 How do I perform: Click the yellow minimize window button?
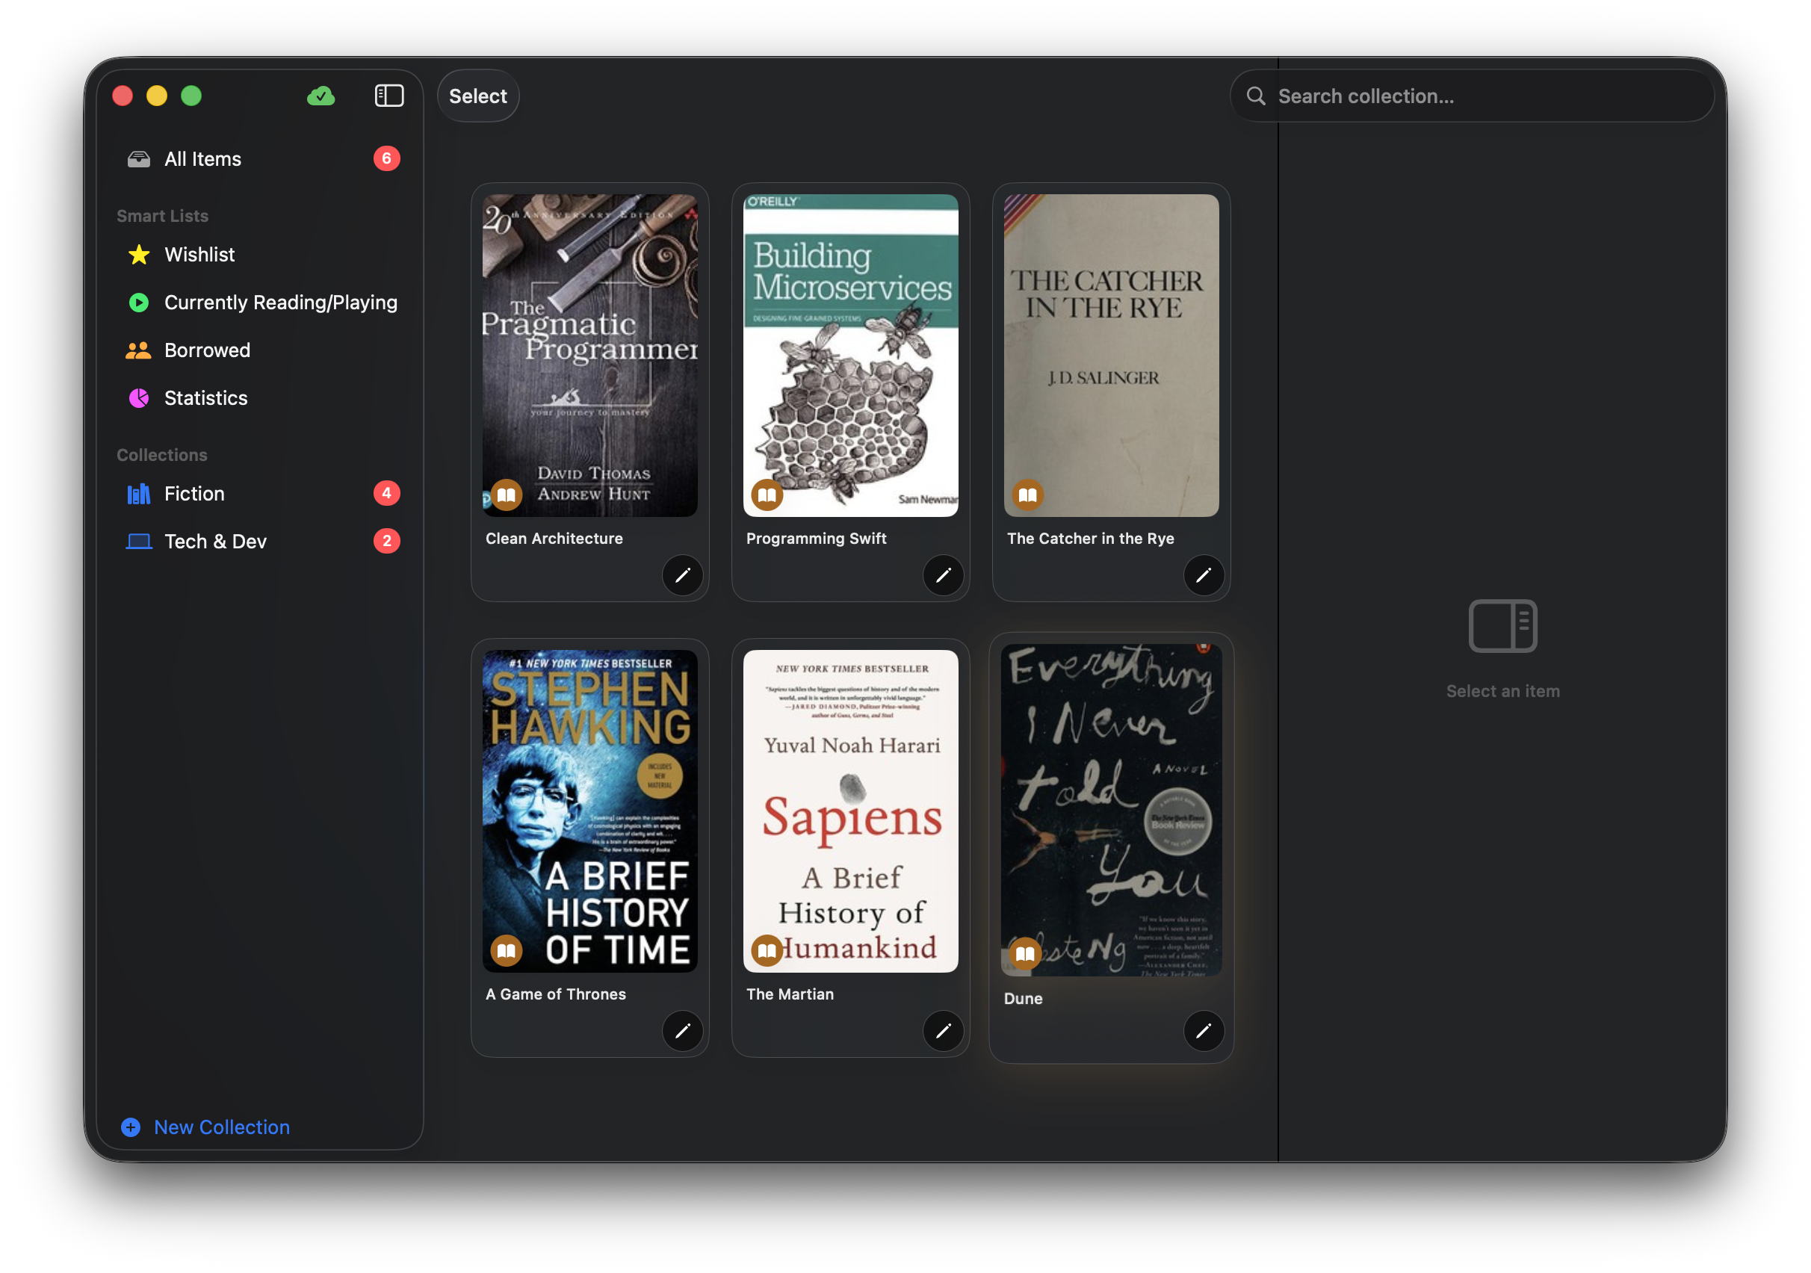(157, 96)
